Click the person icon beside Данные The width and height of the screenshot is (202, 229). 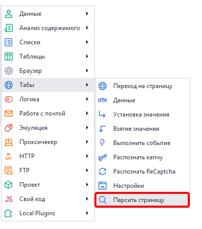(9, 14)
